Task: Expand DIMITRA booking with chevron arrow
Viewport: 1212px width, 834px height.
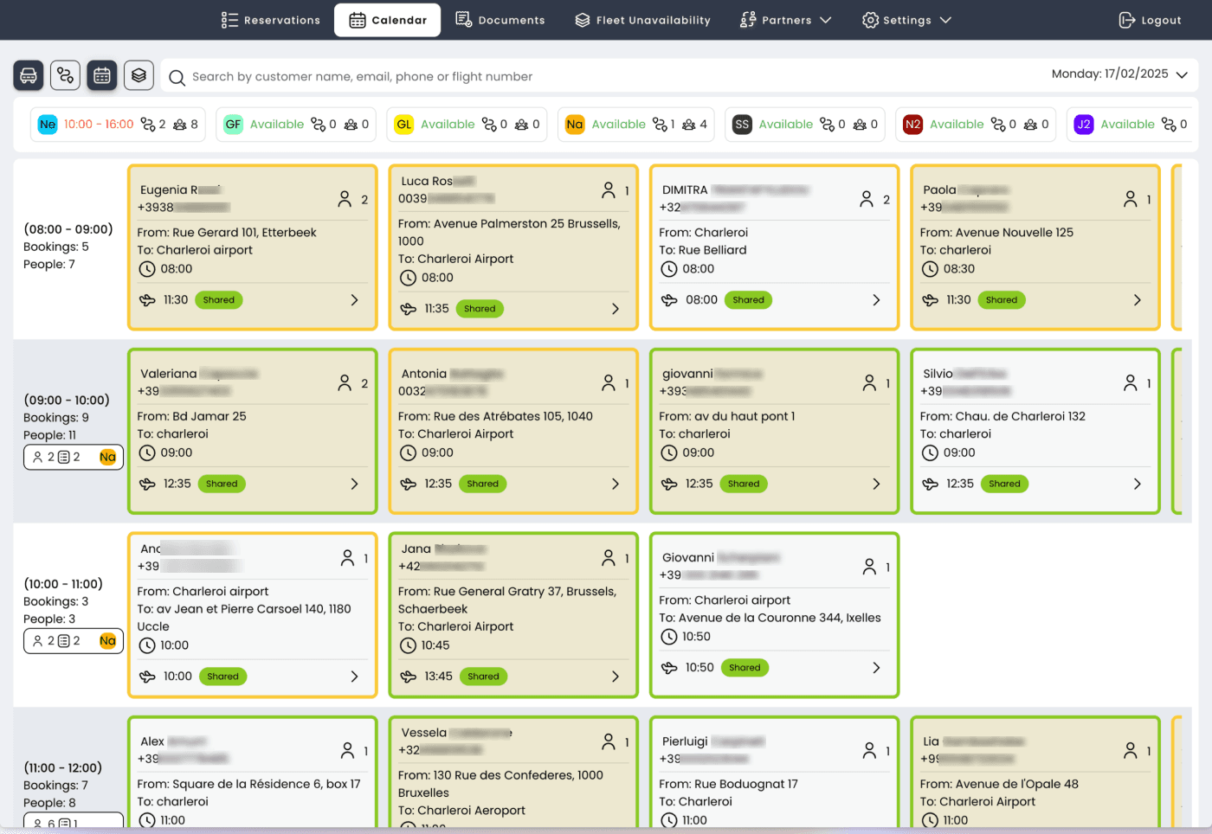Action: point(876,300)
